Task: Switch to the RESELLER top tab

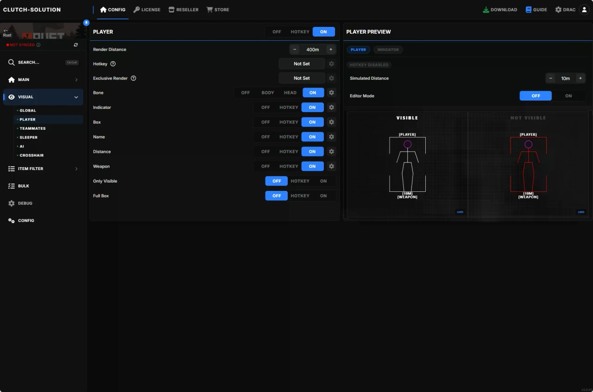Action: [x=183, y=10]
